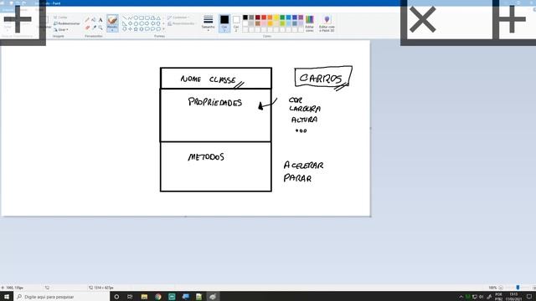
Task: Pick the red color swatch
Action: (x=264, y=18)
